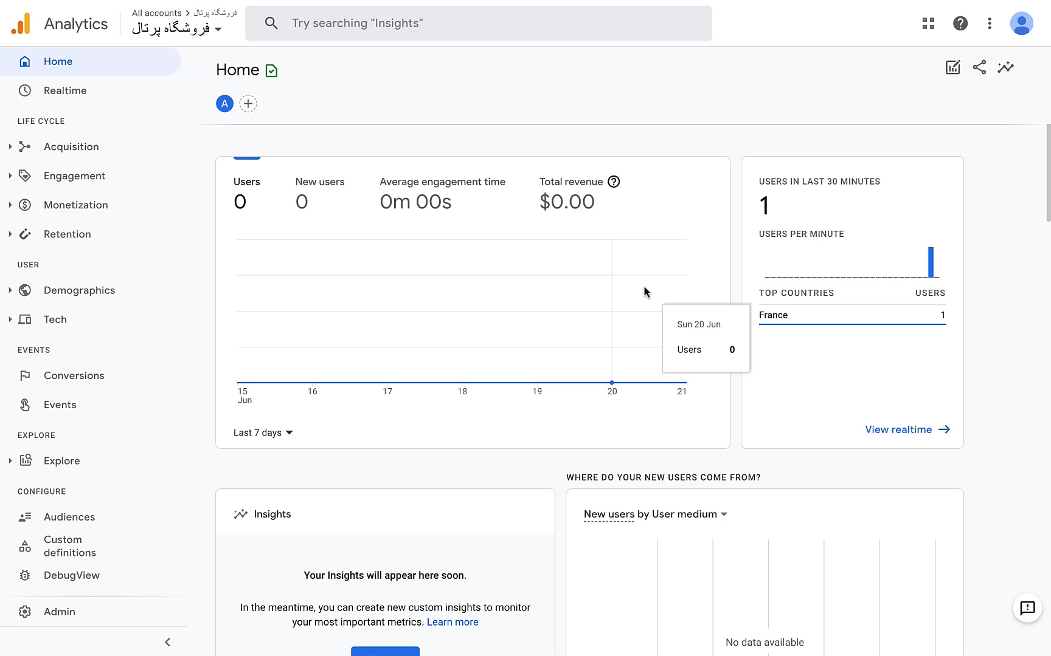Click the Admin gear icon in sidebar
This screenshot has height=656, width=1051.
pos(24,611)
